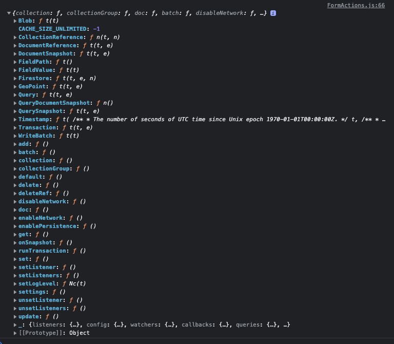Expand the unsetListener function

[15, 300]
